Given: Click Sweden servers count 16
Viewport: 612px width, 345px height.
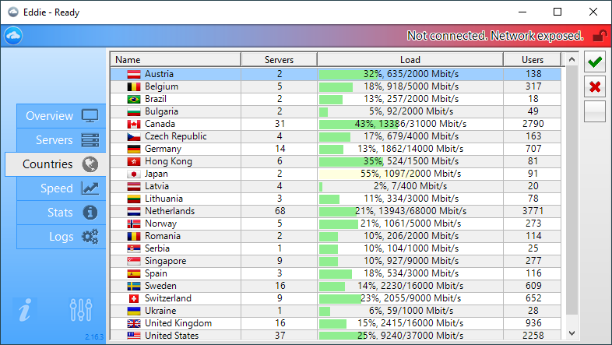Looking at the screenshot, I should tap(280, 286).
